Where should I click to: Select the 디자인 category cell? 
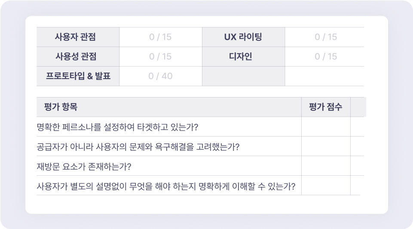[243, 56]
